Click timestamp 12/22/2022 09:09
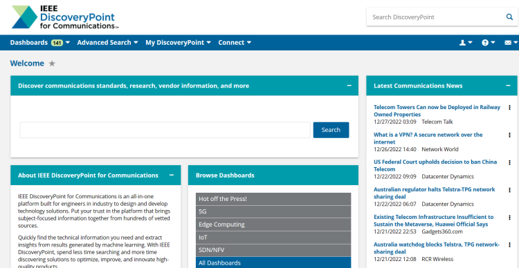The width and height of the screenshot is (519, 268). 395,177
